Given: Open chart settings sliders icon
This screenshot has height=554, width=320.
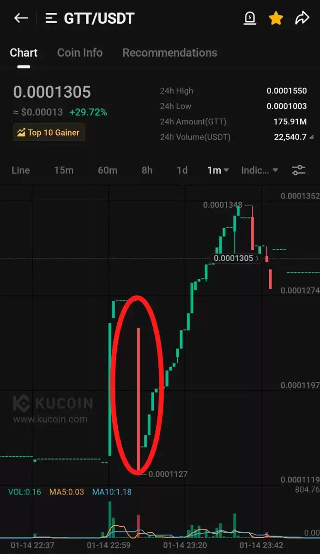Looking at the screenshot, I should coord(299,170).
